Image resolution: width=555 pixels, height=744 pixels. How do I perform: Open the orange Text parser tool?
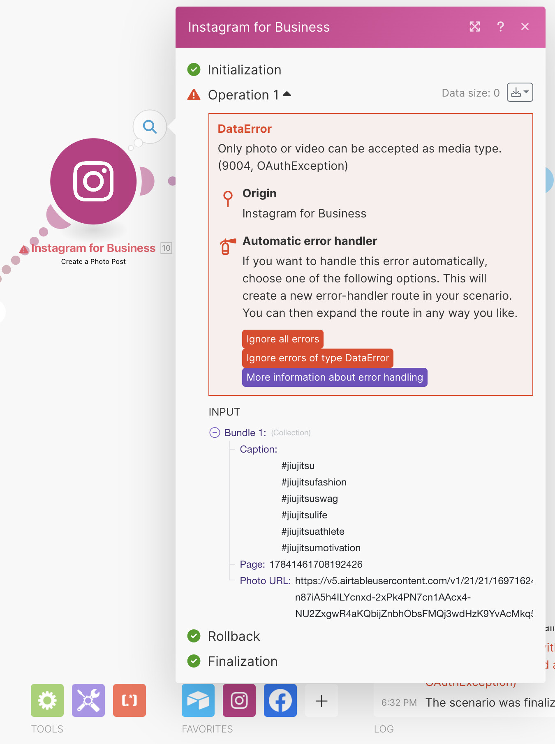(129, 700)
